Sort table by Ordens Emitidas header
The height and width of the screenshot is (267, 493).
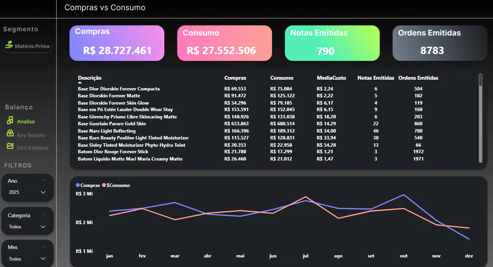(x=418, y=78)
